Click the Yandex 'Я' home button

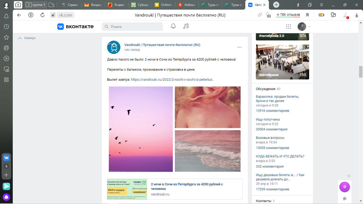tap(31, 15)
